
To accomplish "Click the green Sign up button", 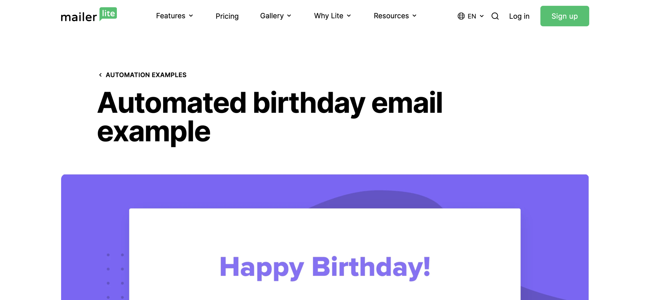I will click(564, 16).
